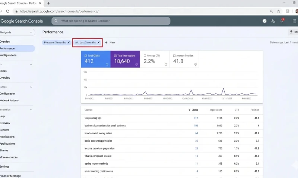Collapse the sidebar section above Configuration
The height and width of the screenshot is (178, 298).
[31, 87]
